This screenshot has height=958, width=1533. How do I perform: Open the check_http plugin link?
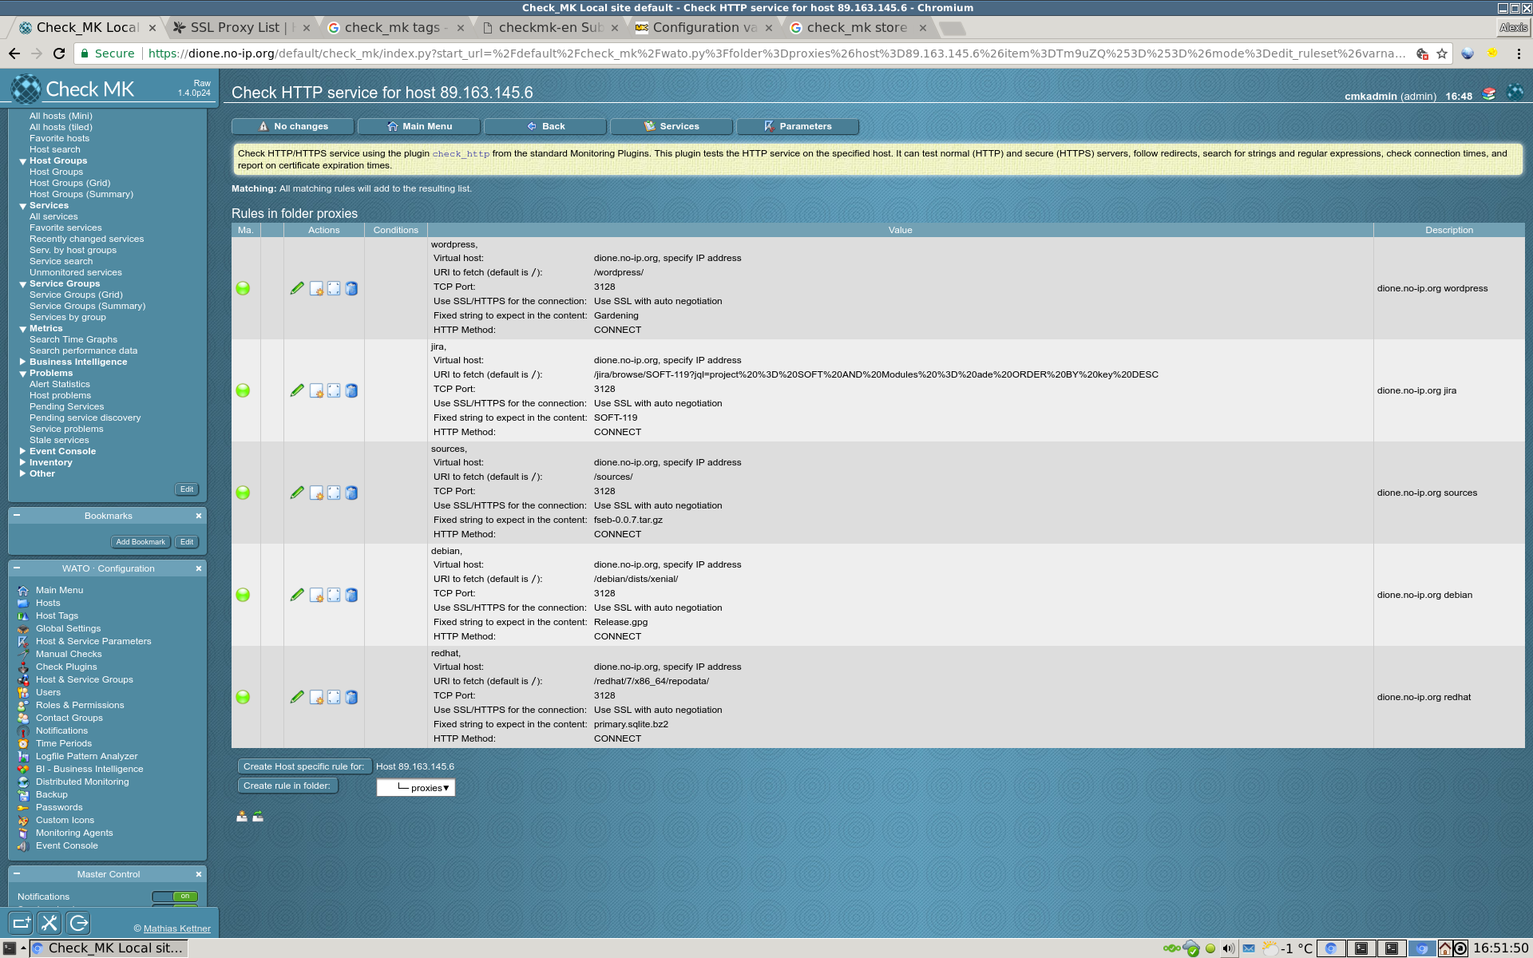pos(461,153)
